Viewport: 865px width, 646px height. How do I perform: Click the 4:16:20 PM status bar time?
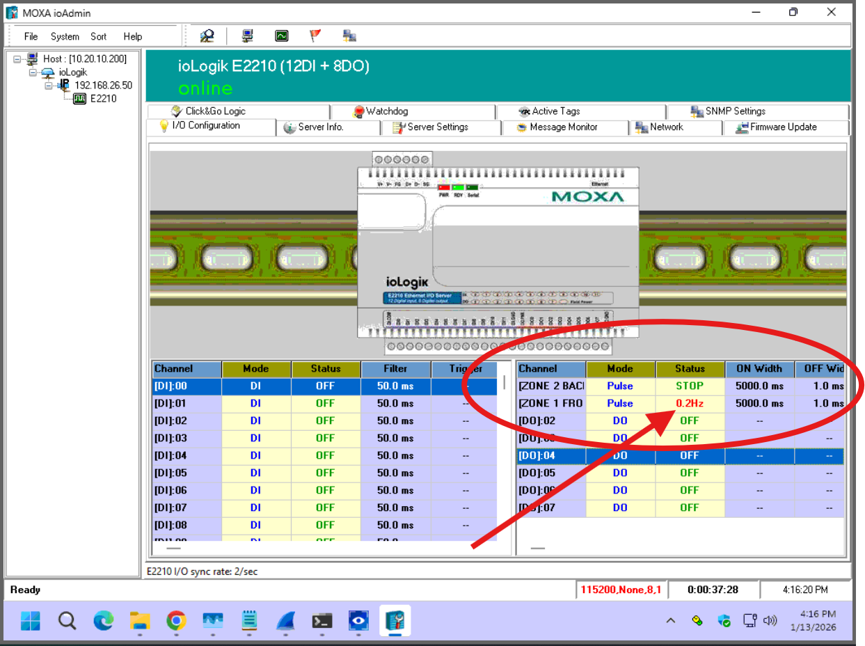[x=805, y=590]
